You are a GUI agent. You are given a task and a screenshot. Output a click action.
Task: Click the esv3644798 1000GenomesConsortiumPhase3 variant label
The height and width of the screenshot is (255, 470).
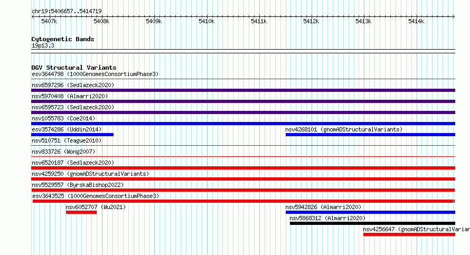click(x=95, y=74)
